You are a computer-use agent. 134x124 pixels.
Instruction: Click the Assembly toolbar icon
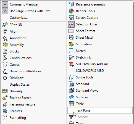pyautogui.click(x=5, y=45)
